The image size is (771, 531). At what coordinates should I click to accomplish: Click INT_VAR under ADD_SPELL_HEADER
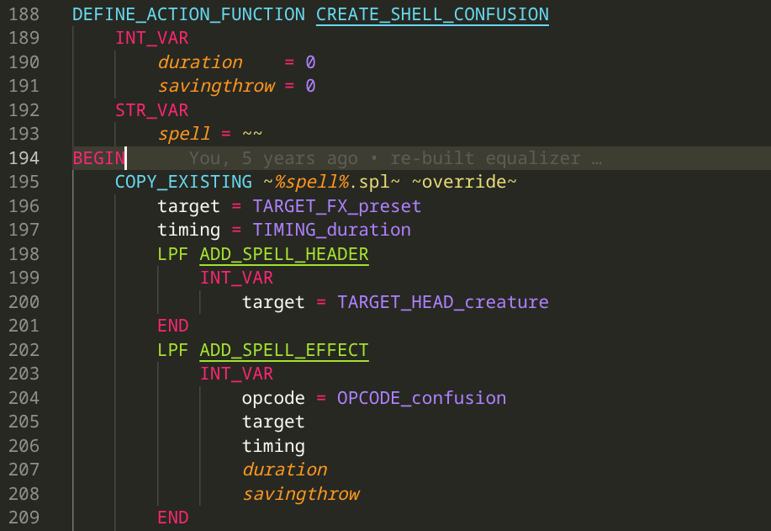coord(236,278)
